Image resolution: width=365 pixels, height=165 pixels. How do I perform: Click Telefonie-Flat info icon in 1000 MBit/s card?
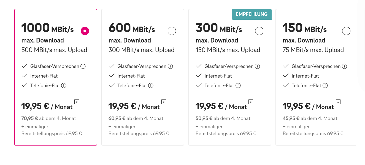[x=64, y=86]
